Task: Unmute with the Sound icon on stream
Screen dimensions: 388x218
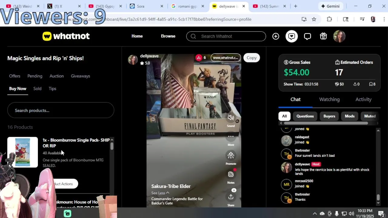Action: coord(231,117)
